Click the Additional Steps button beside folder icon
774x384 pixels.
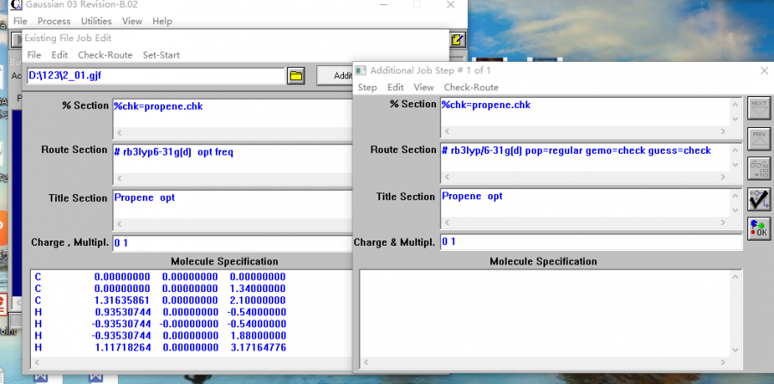click(335, 76)
